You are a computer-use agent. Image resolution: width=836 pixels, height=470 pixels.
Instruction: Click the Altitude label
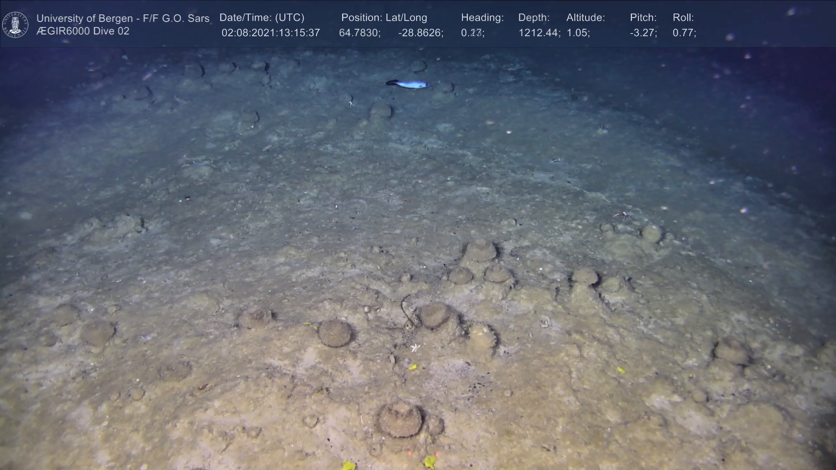586,18
